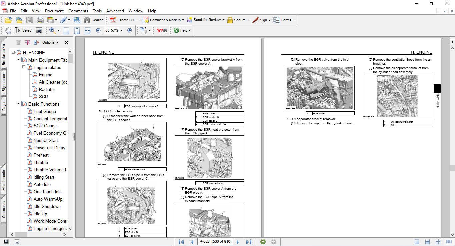
Task: Click the Fit Width icon
Action: (x=88, y=30)
